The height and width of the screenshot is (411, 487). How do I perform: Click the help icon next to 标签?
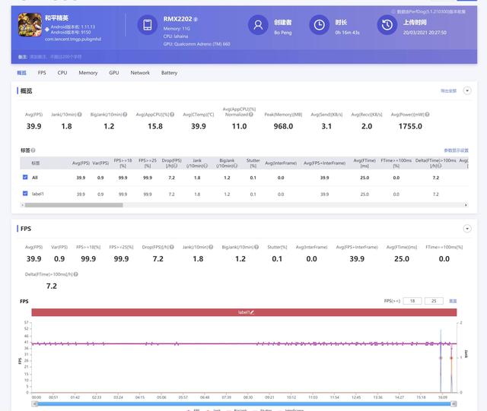[x=33, y=150]
